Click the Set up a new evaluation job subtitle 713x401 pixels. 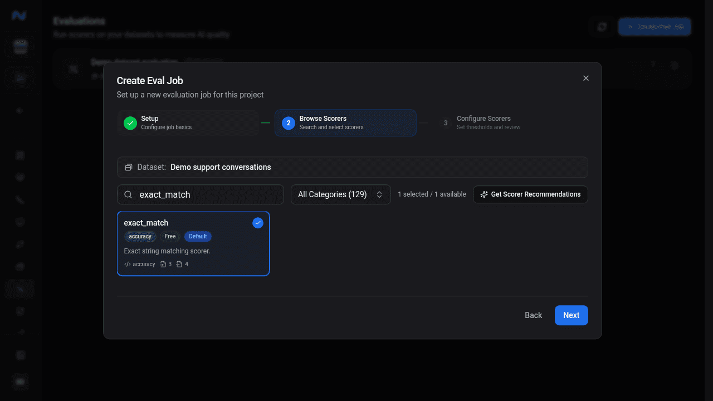tap(190, 95)
